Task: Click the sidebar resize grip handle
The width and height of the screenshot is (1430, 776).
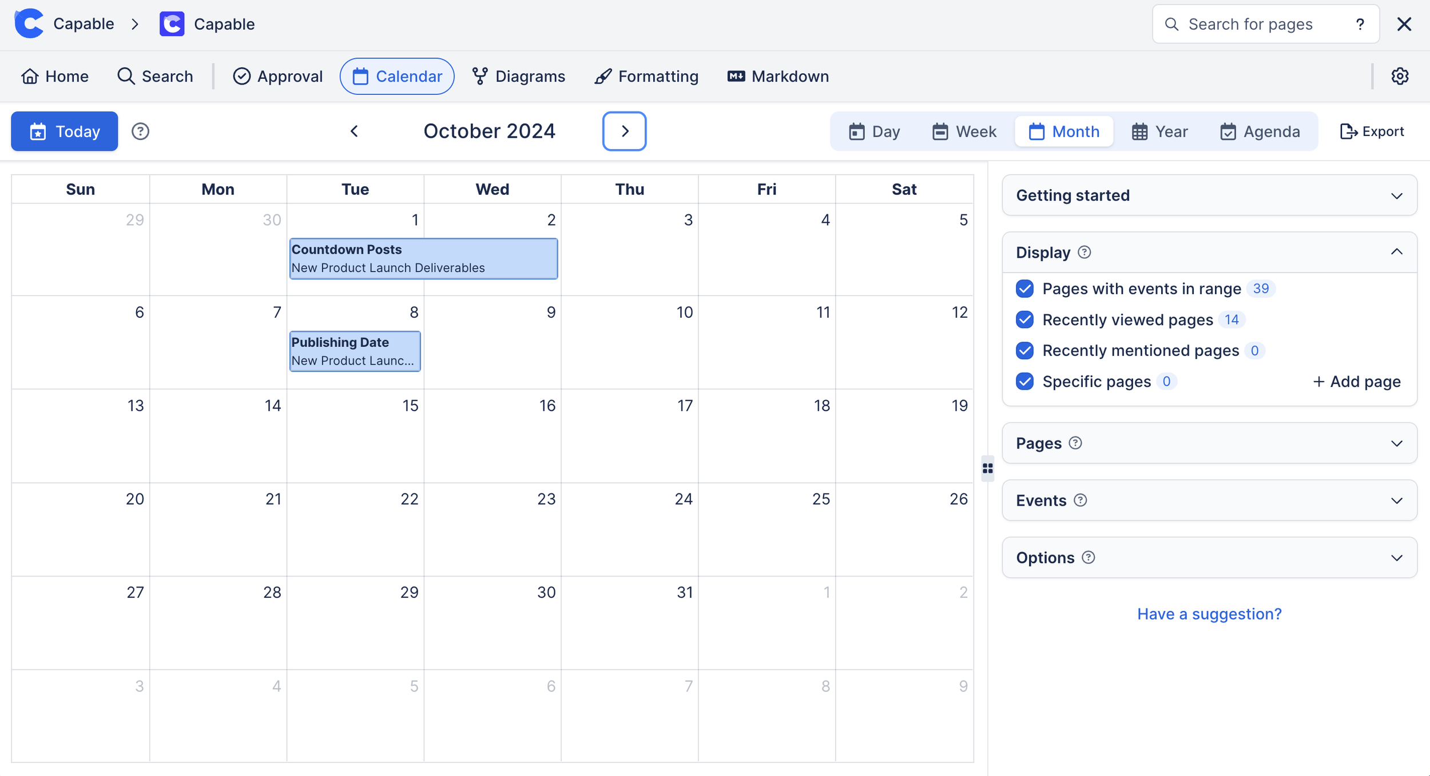Action: (988, 469)
